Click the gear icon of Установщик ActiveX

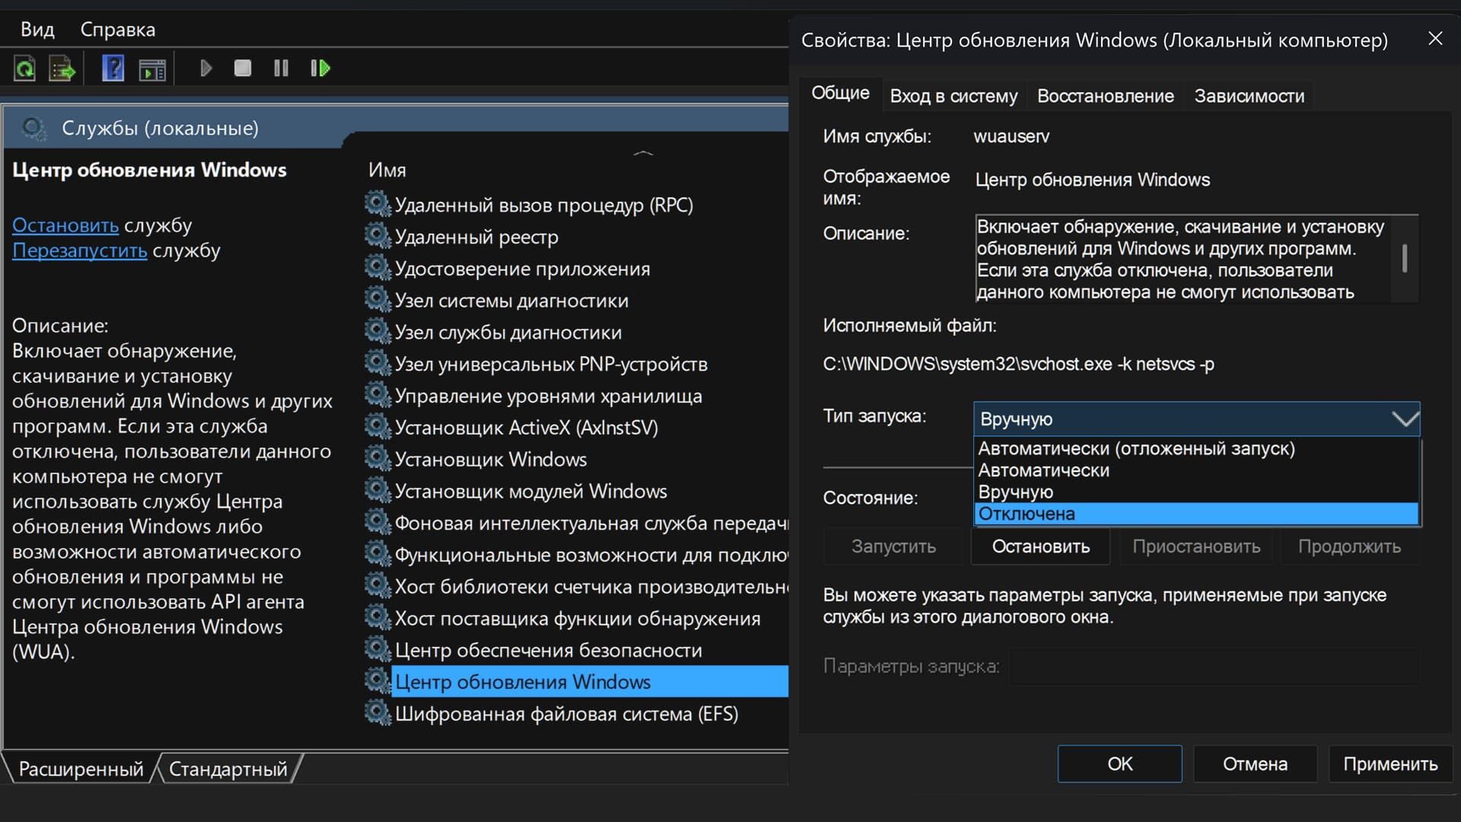point(377,427)
